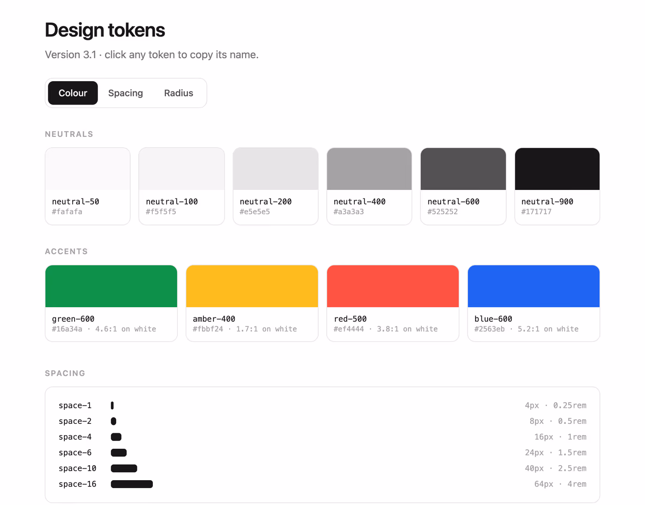Click the ACCENTS section heading
Image resolution: width=645 pixels, height=505 pixels.
(66, 251)
